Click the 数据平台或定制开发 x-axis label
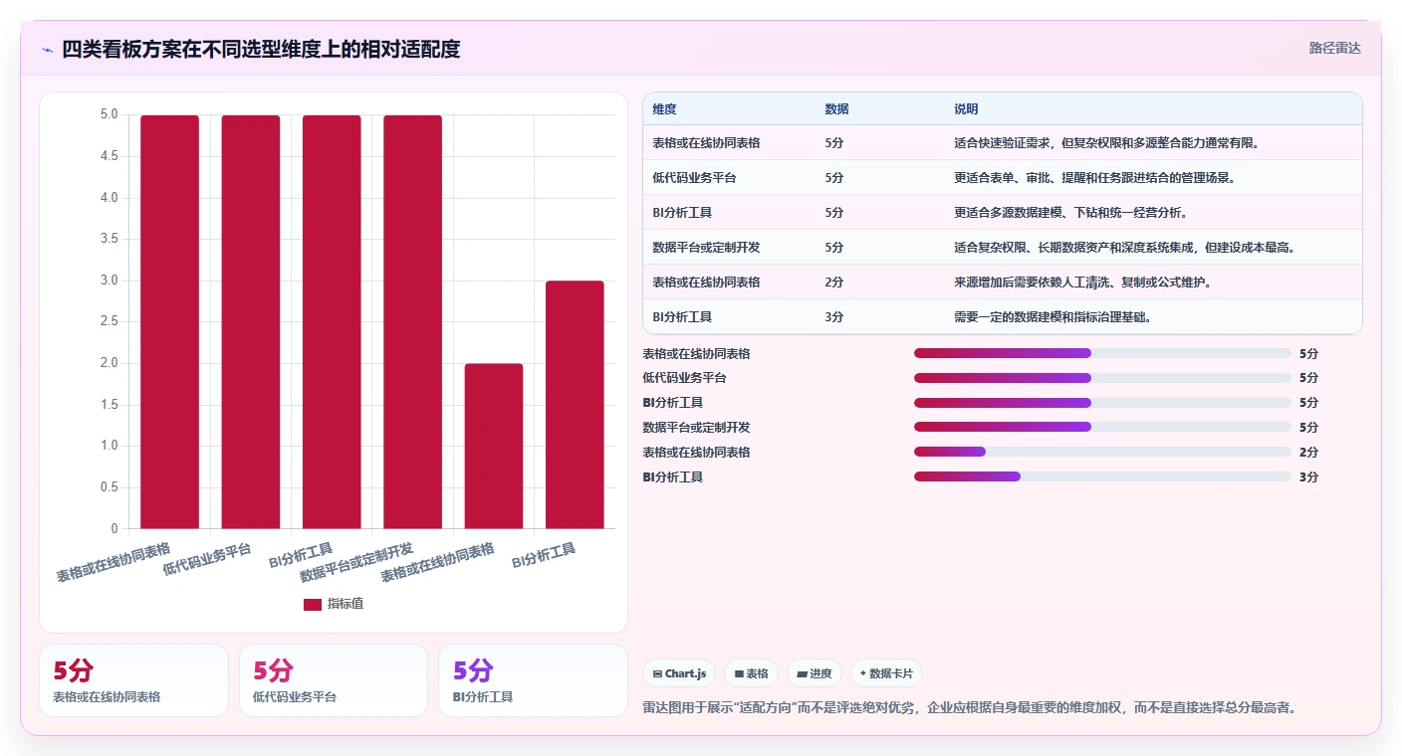This screenshot has width=1402, height=756. (356, 563)
